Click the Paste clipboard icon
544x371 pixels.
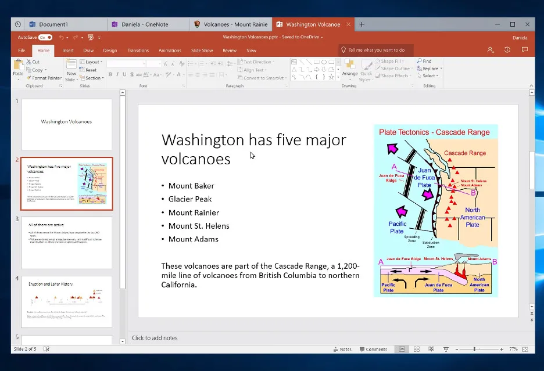coord(18,65)
